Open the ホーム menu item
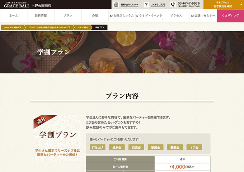The width and height of the screenshot is (244, 172). pos(14,15)
